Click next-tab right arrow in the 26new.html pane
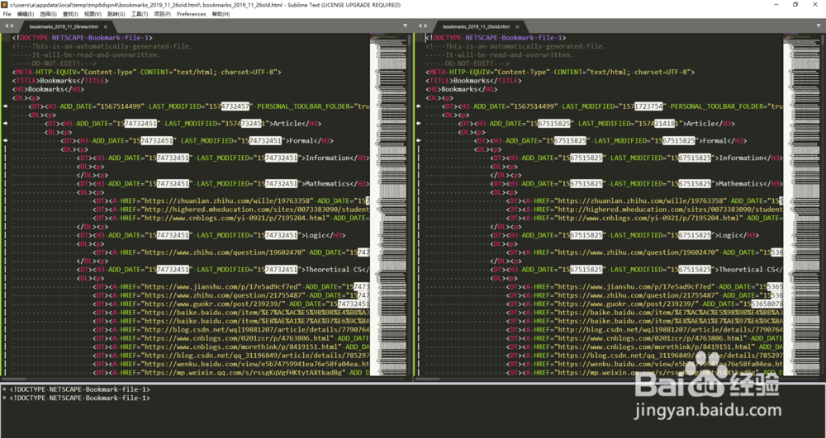Viewport: 826px width, 438px height. (x=12, y=26)
